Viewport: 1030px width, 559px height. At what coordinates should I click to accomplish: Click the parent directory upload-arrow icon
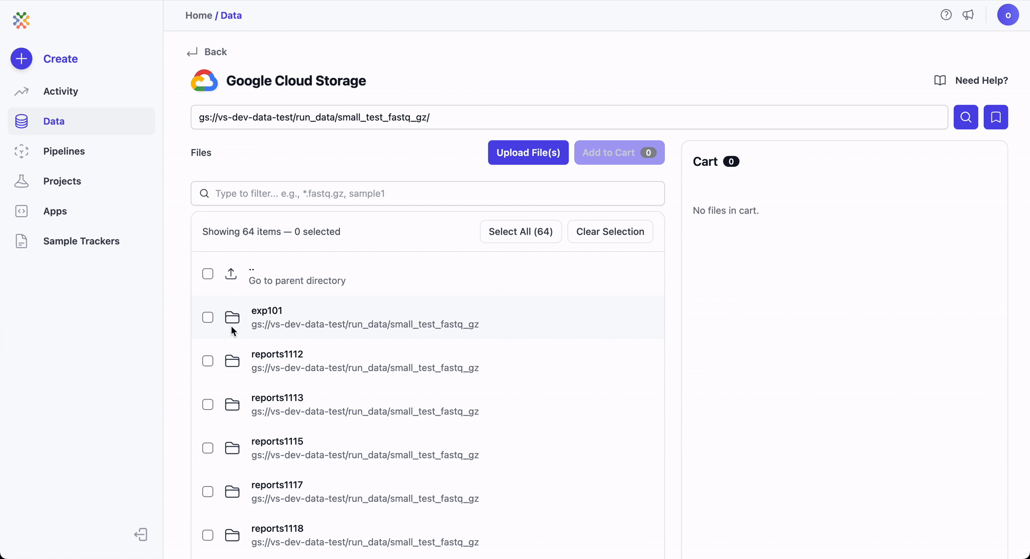tap(231, 274)
